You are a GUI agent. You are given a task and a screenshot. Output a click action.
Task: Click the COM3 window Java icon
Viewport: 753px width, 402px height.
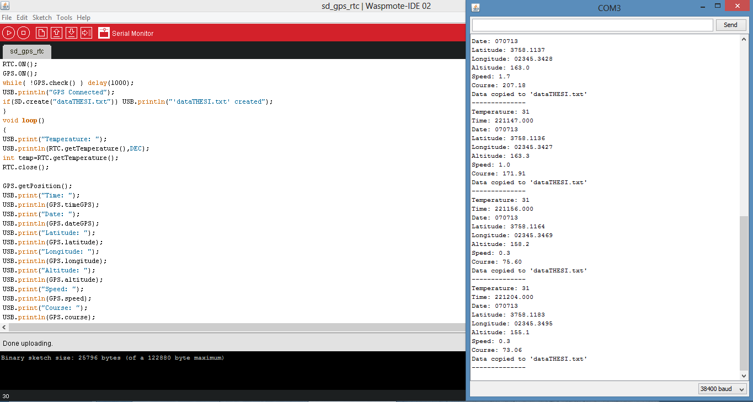coord(476,8)
